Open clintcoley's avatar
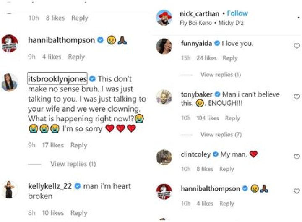The width and height of the screenshot is (302, 222). pos(164,157)
